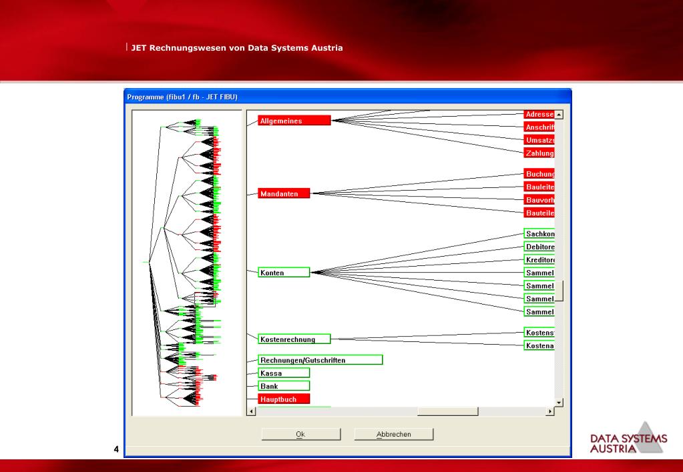Click the vertical scrollbar down arrow

tap(559, 403)
